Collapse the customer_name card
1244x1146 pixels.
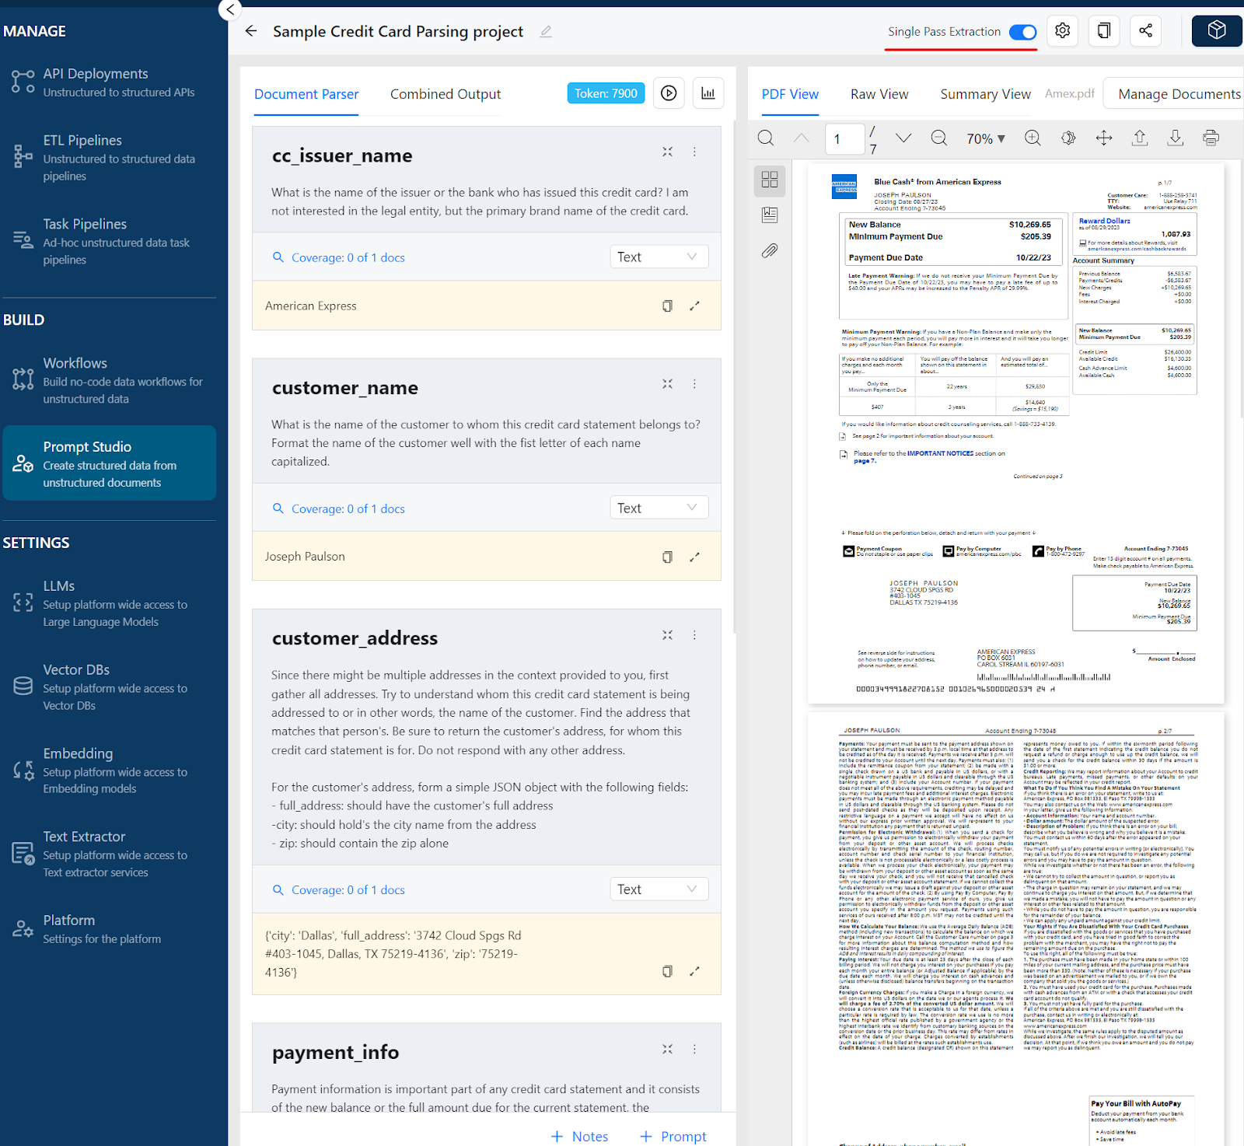tap(667, 384)
